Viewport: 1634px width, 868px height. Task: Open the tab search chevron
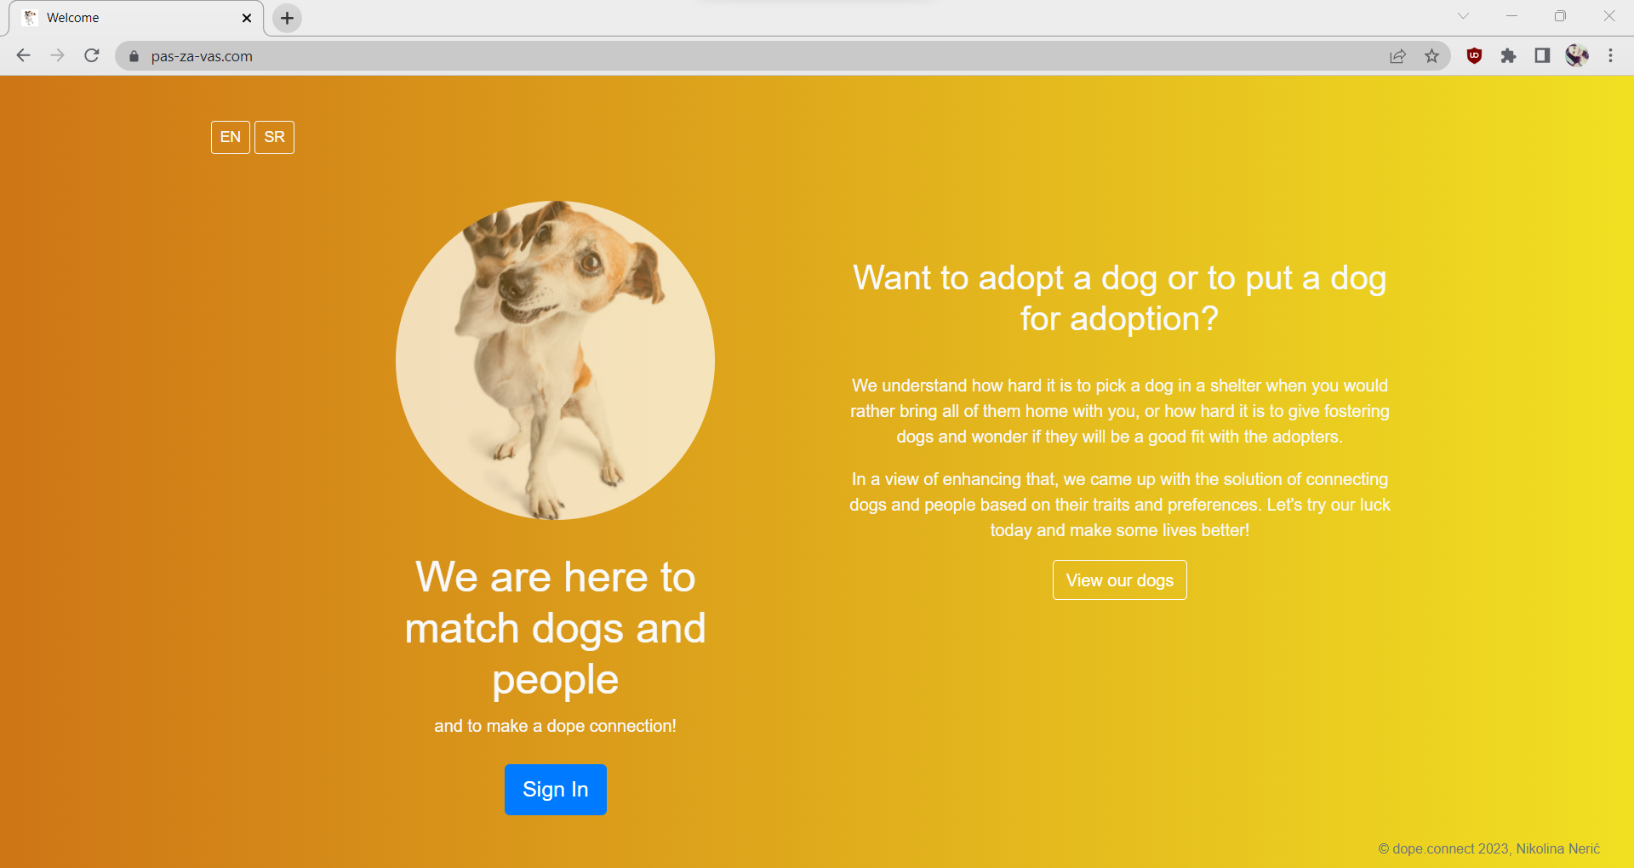(1462, 15)
